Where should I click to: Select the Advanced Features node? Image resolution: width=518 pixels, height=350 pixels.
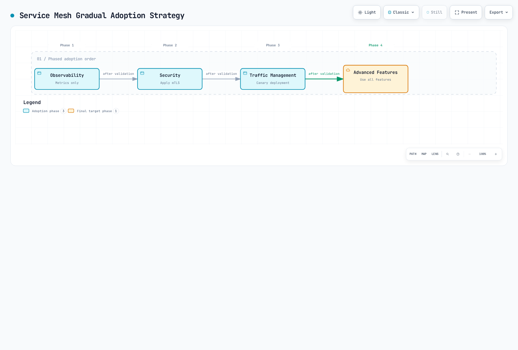[376, 79]
